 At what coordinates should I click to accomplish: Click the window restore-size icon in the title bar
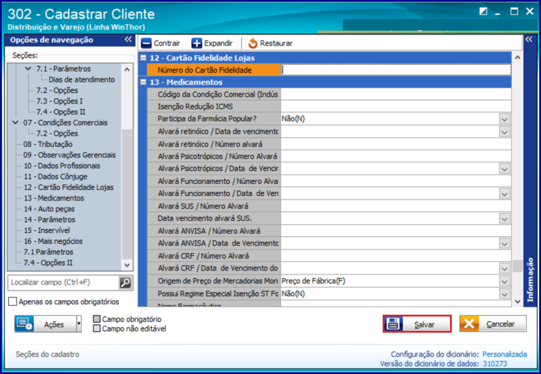[483, 12]
